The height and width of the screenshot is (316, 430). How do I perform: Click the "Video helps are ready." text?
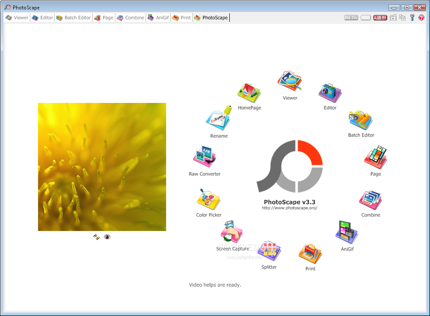point(215,285)
